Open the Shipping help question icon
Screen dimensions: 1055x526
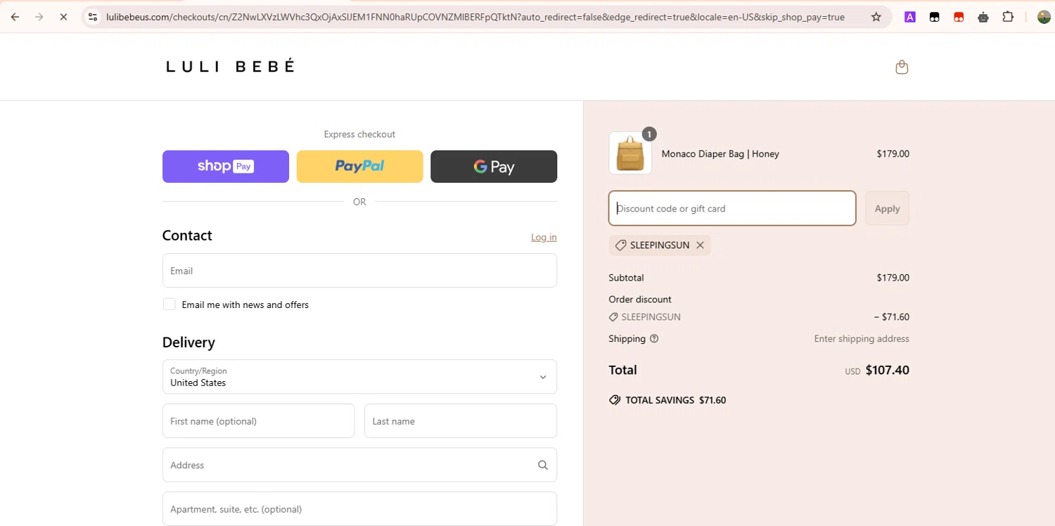coord(654,339)
